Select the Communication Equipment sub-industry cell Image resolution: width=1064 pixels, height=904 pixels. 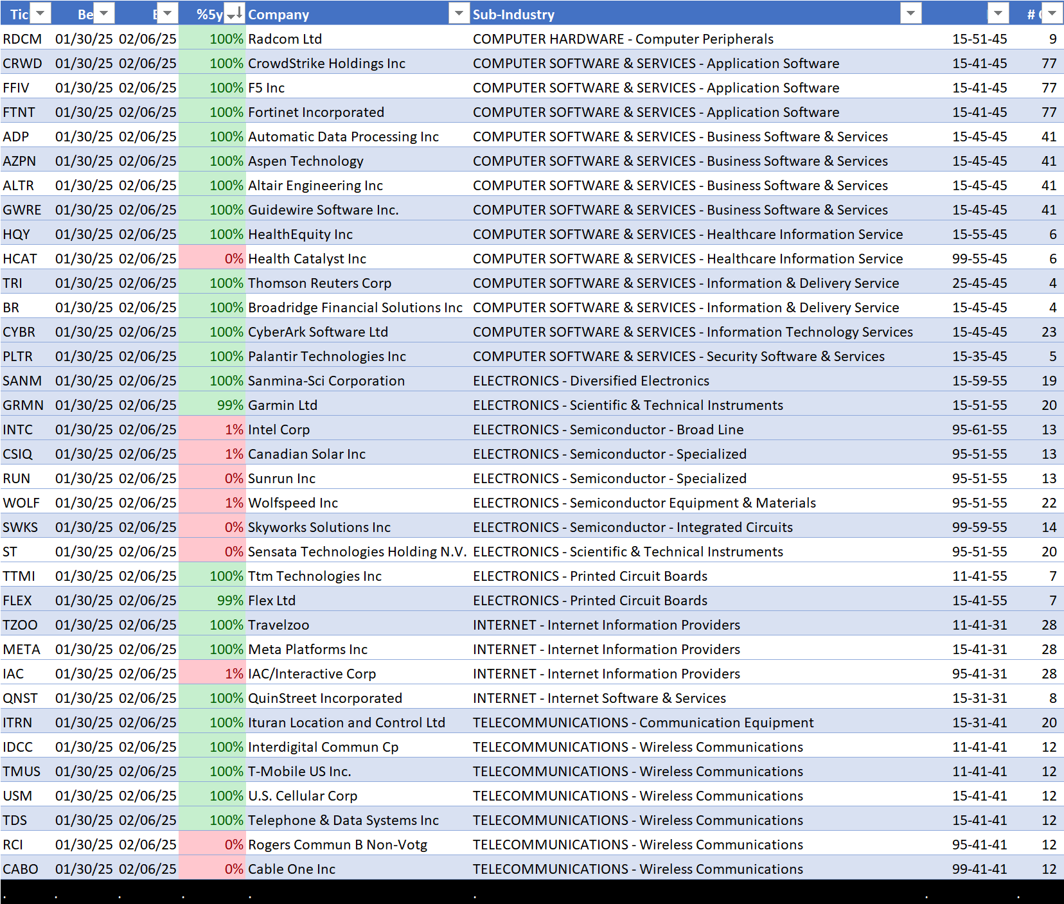(x=696, y=722)
